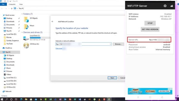Screen dimensions: 179x101
Task: Open the File tab in Explorer
Action: (3, 4)
